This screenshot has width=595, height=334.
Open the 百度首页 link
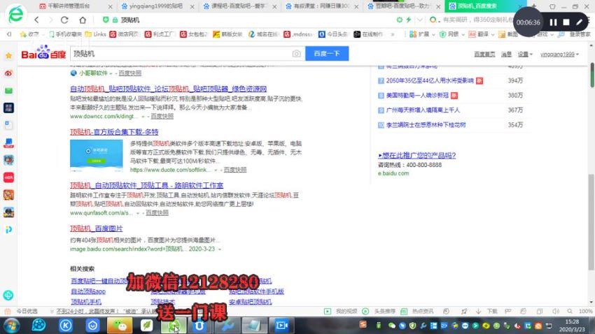pos(484,55)
